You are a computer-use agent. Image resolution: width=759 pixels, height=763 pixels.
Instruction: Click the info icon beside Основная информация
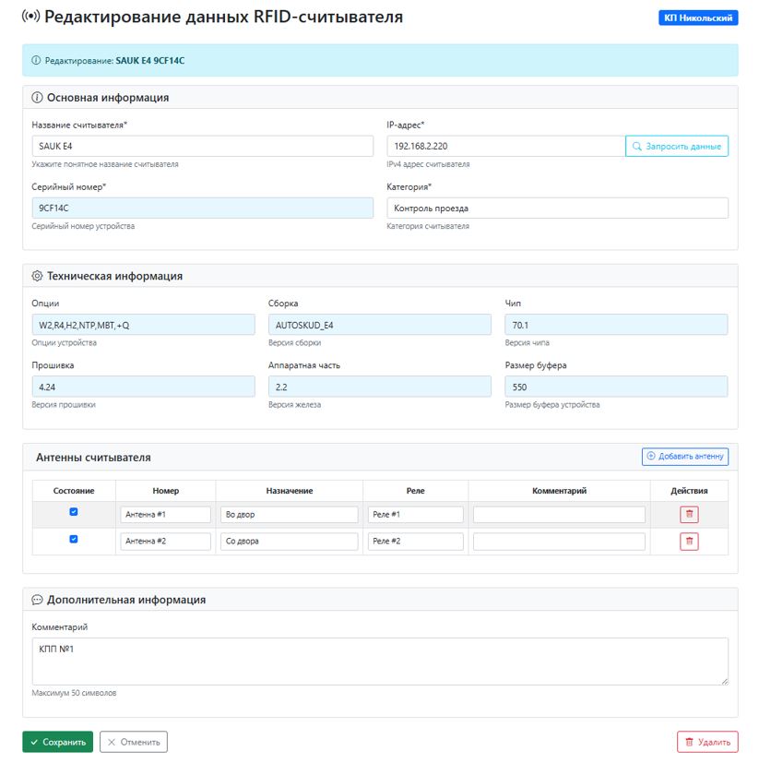[35, 95]
